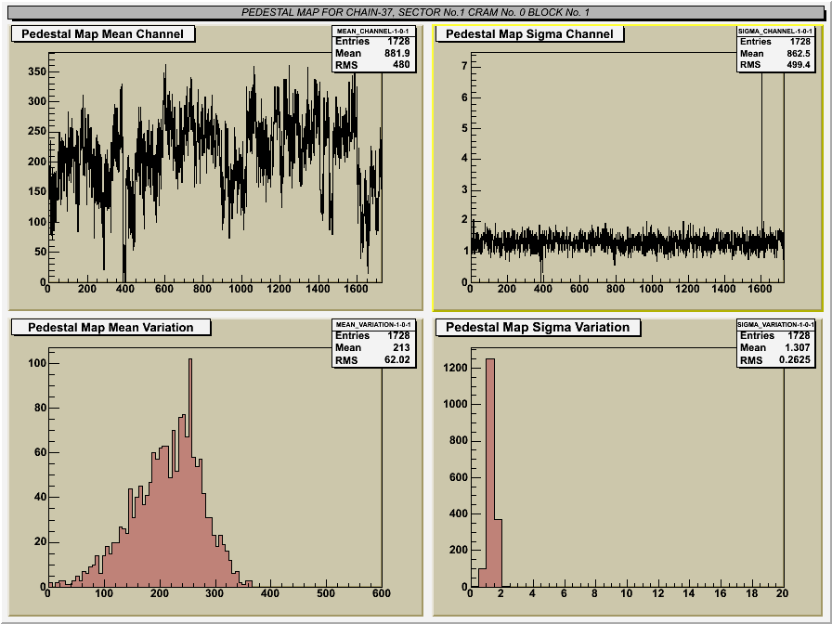
Task: Click x-axis label 20 on Sigma Variation plot
Action: [782, 593]
